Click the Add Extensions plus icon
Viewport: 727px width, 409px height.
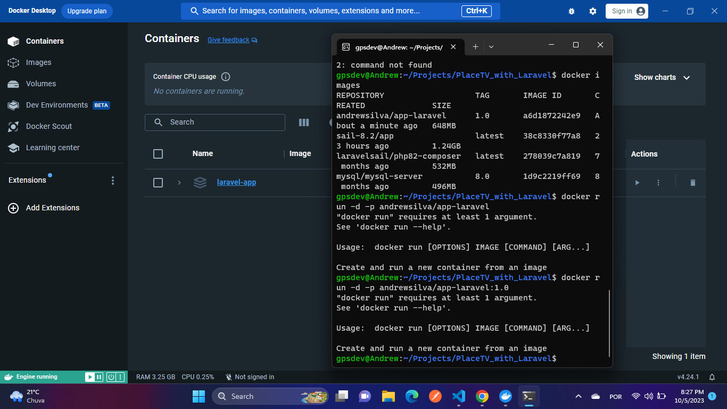pos(13,208)
